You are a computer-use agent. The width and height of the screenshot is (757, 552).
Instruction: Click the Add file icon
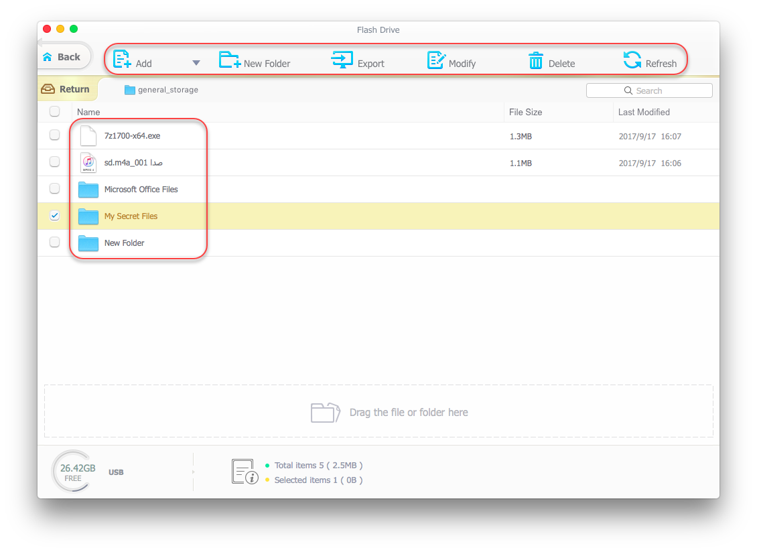[122, 60]
